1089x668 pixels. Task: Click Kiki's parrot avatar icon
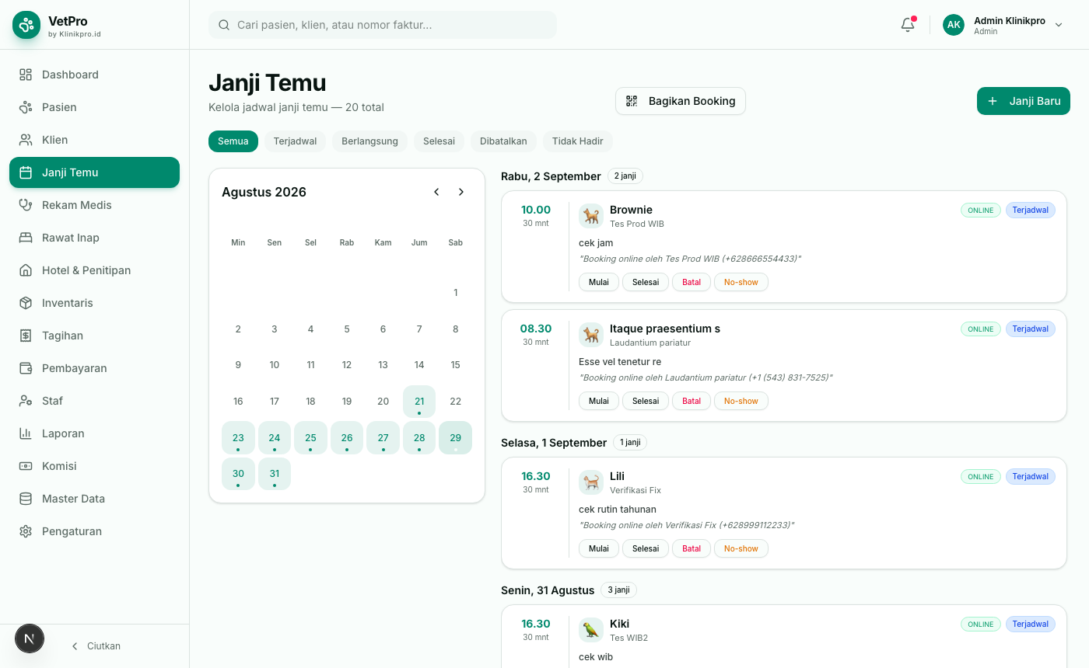point(591,630)
